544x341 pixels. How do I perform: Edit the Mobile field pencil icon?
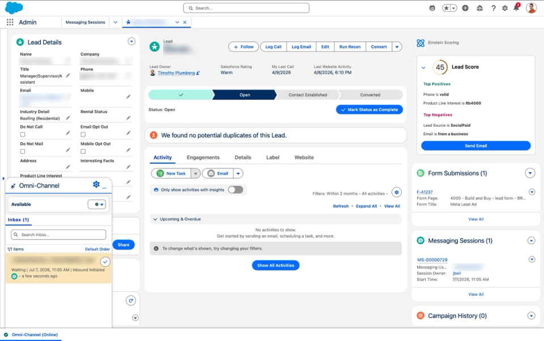tap(129, 96)
